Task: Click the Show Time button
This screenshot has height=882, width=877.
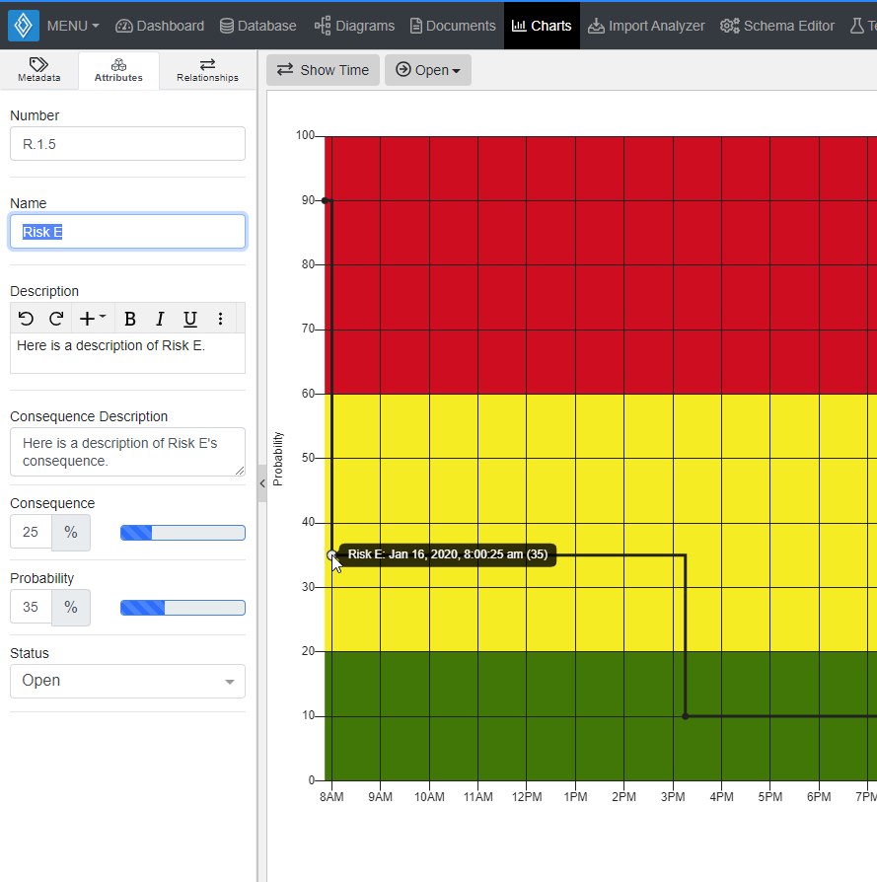Action: (323, 70)
